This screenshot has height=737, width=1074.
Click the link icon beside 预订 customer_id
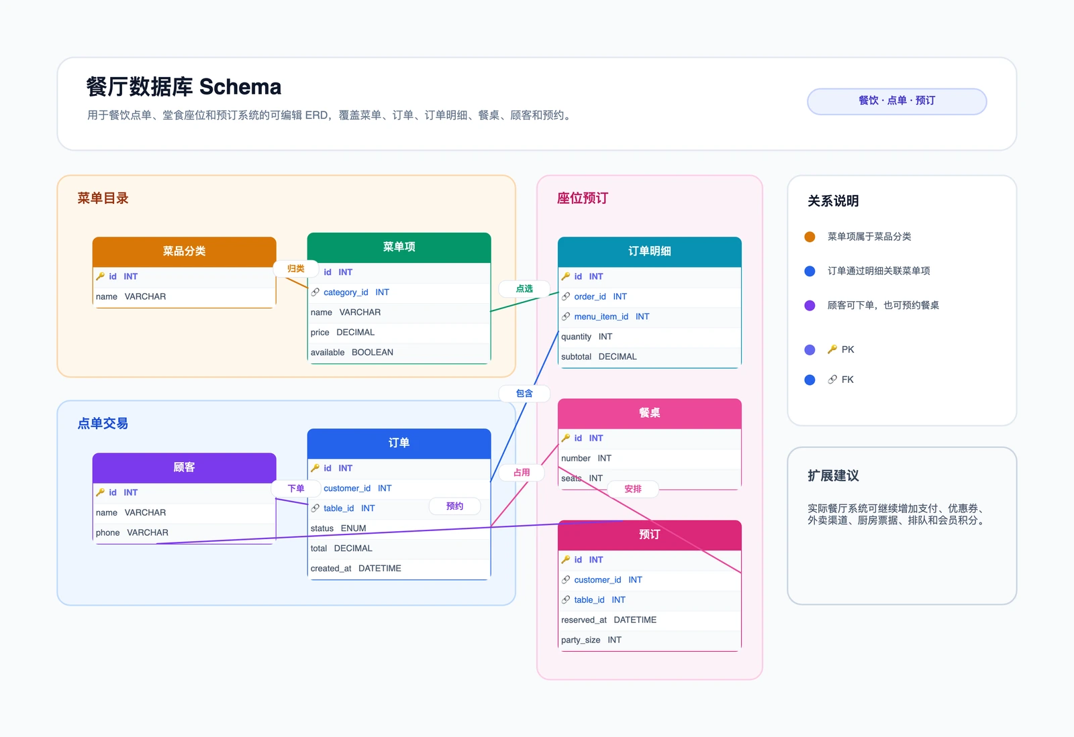pyautogui.click(x=566, y=579)
